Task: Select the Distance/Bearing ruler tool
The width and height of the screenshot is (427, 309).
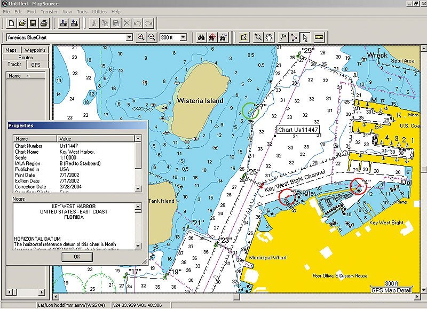Action: click(320, 37)
